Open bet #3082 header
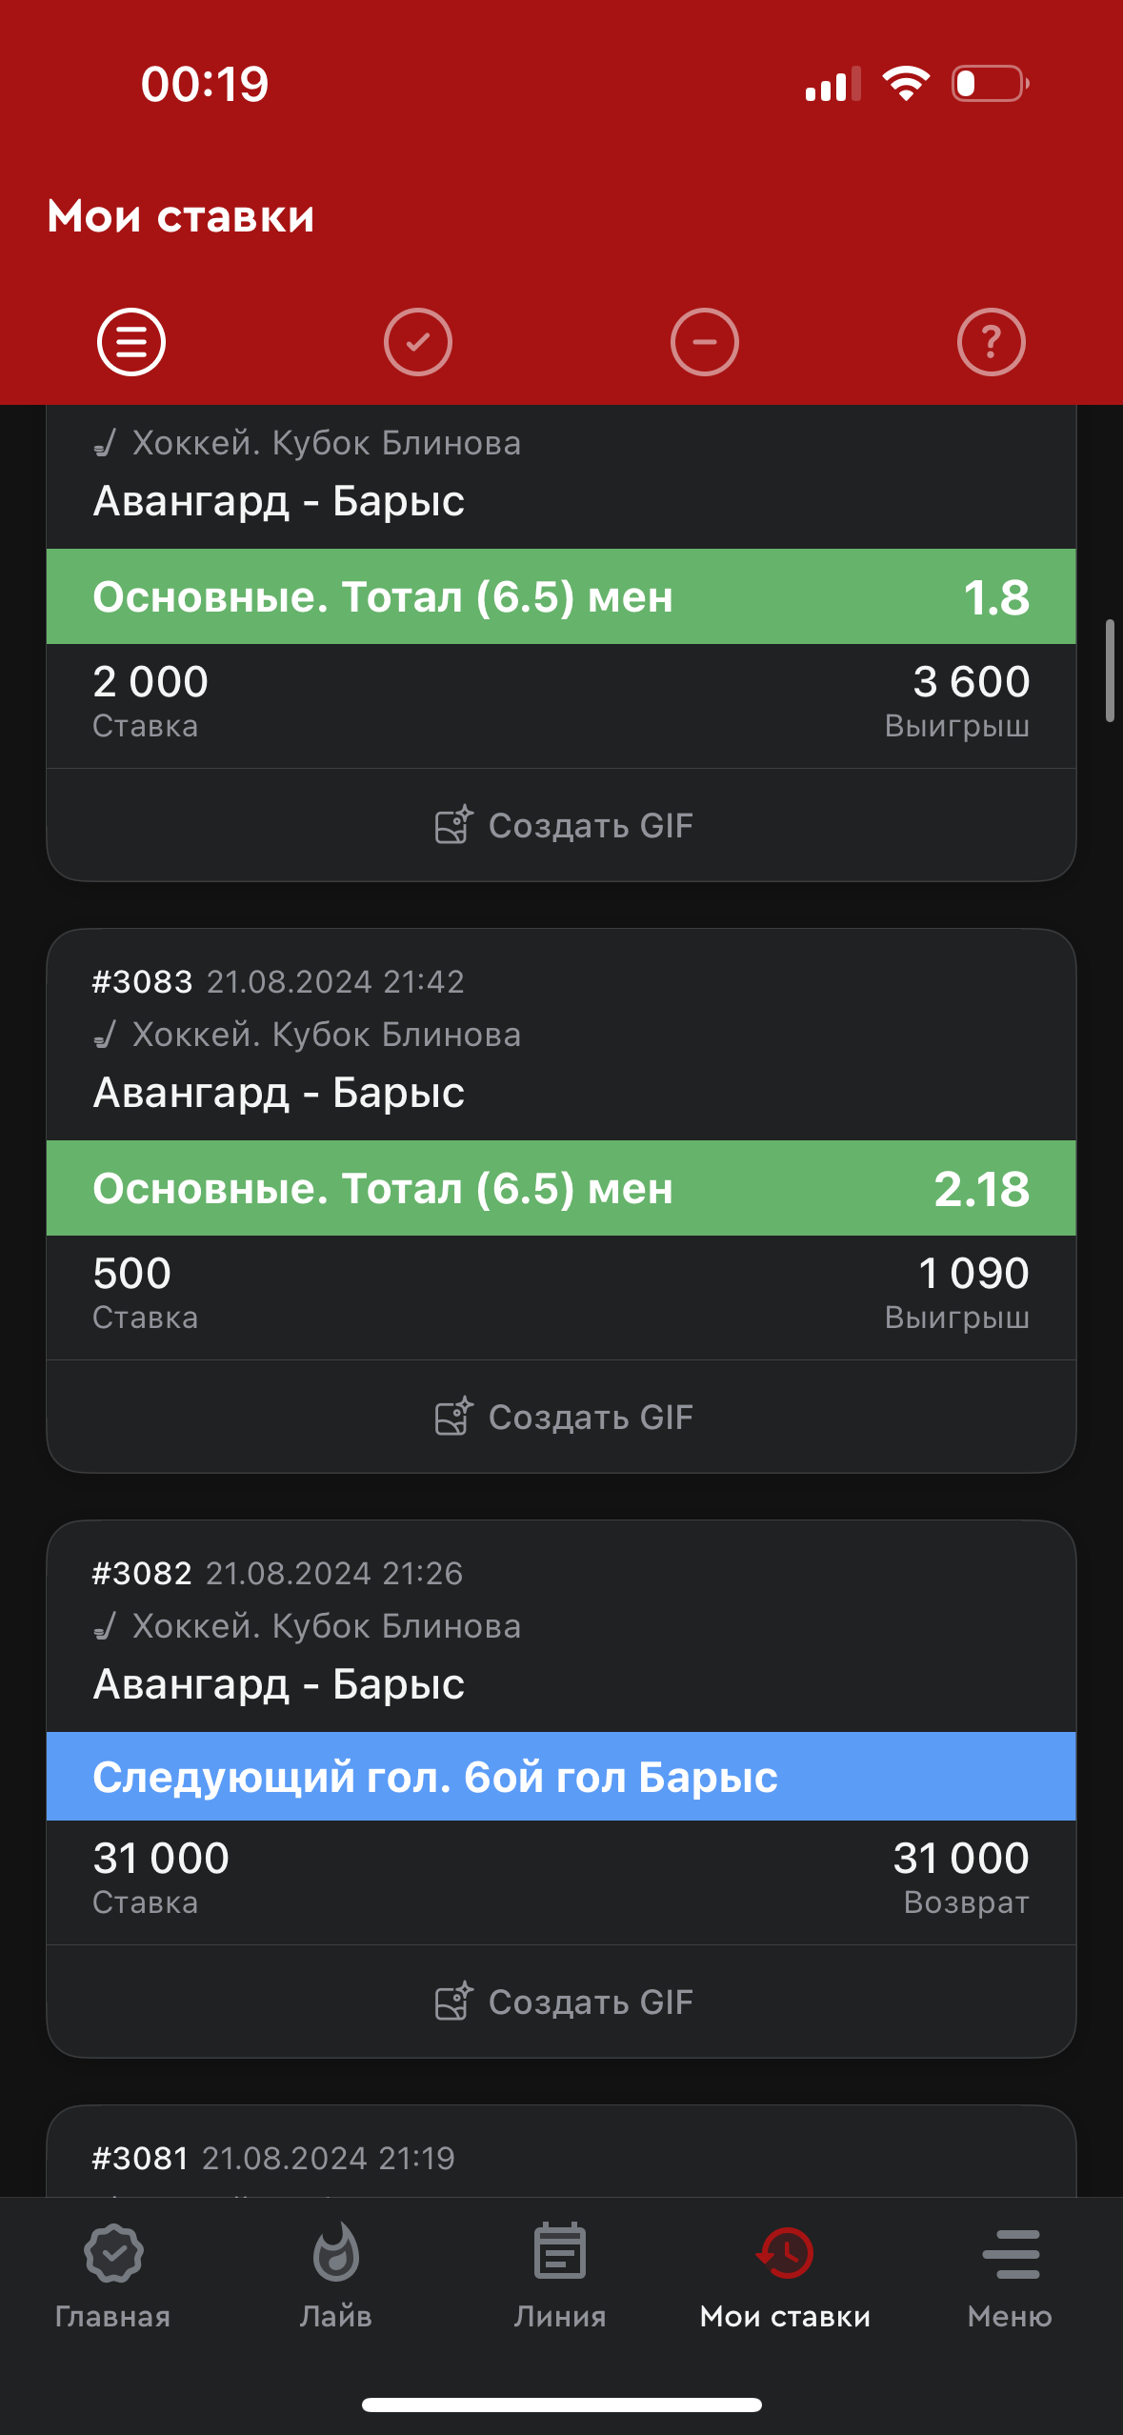Viewport: 1123px width, 2435px height. [x=278, y=1574]
